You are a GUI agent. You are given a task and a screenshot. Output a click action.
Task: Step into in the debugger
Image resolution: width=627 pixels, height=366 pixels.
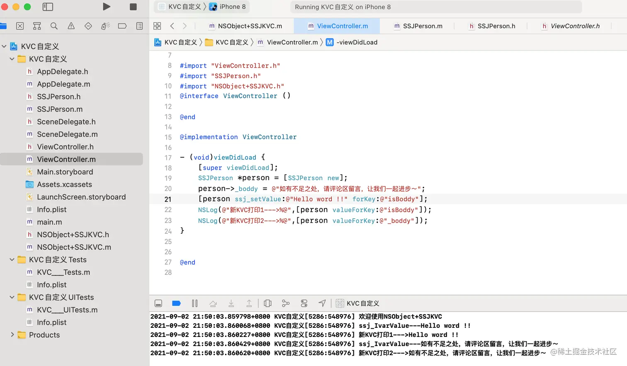(231, 303)
